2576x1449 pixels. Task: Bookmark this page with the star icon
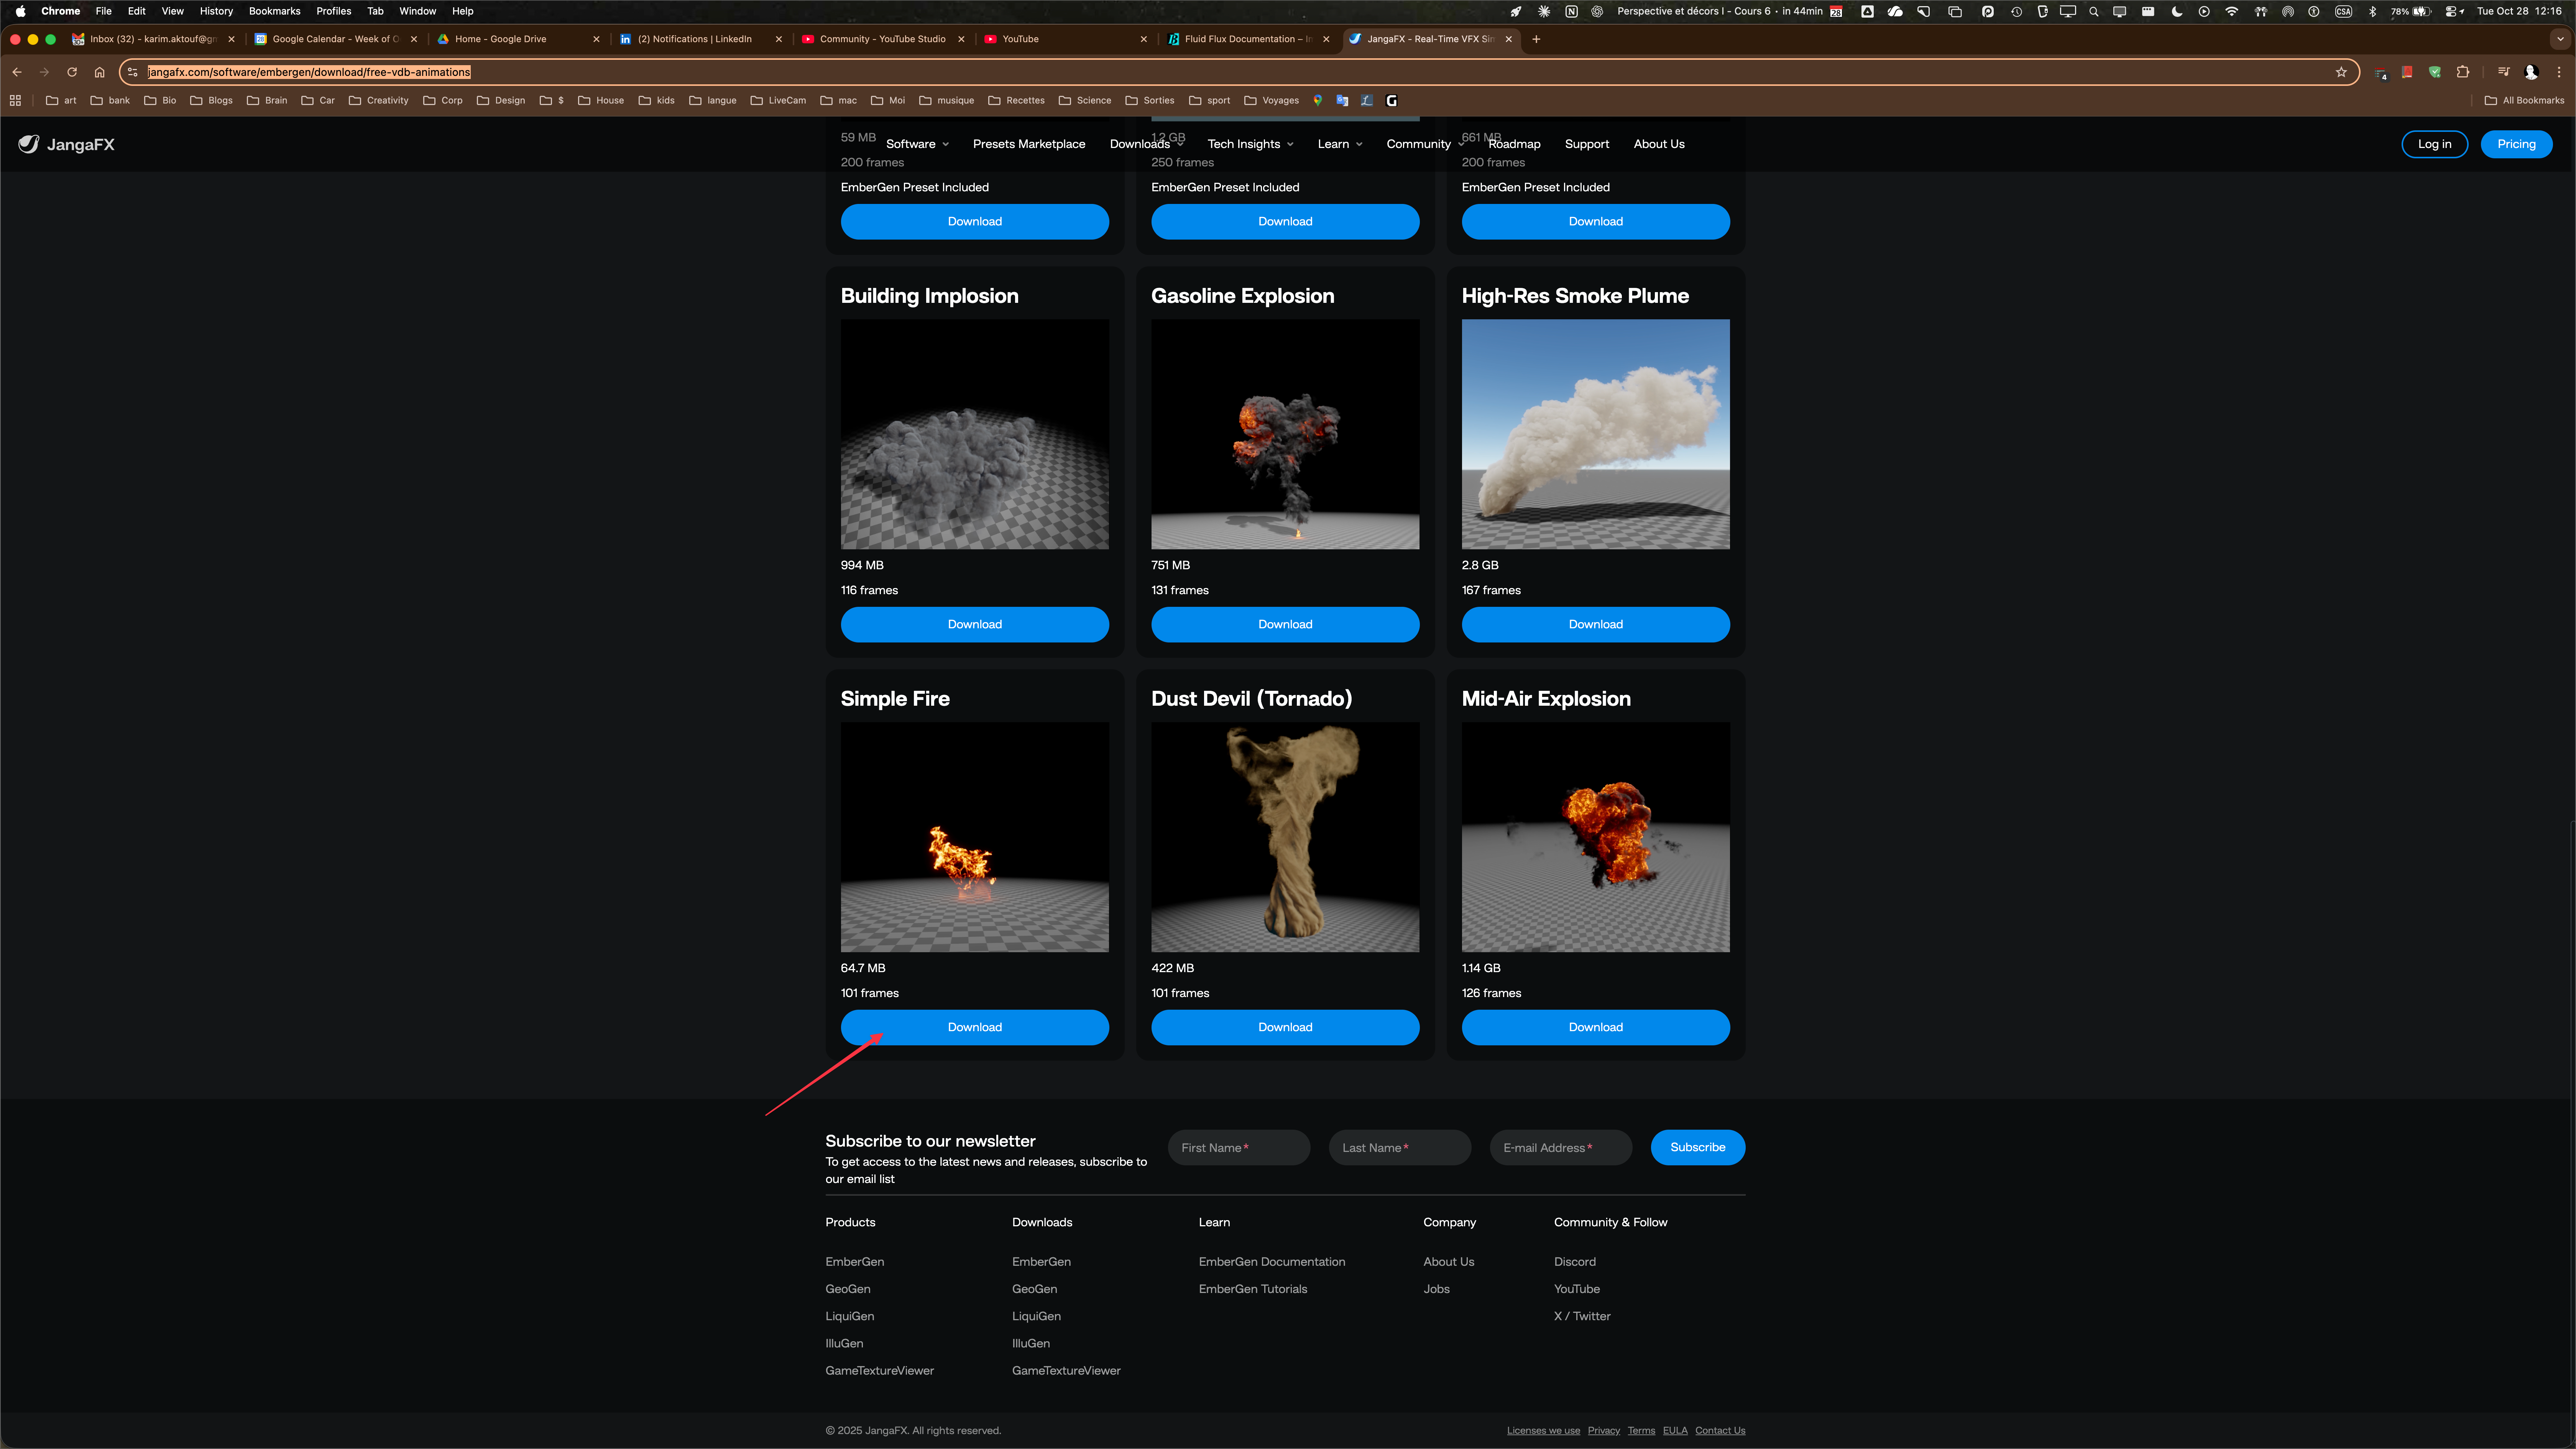[x=2341, y=72]
